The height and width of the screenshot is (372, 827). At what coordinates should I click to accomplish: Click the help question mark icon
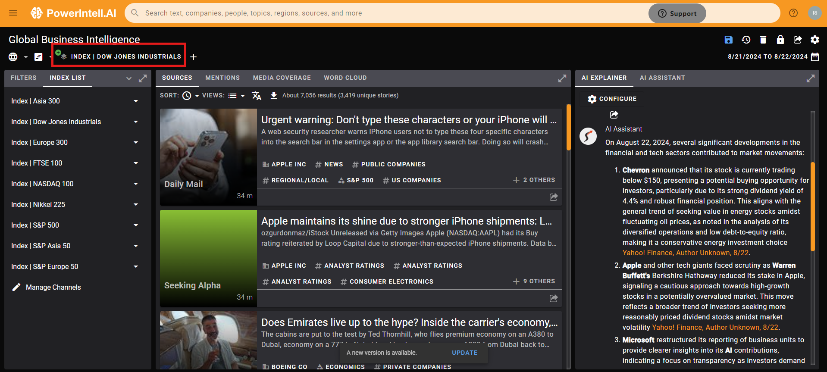(793, 13)
